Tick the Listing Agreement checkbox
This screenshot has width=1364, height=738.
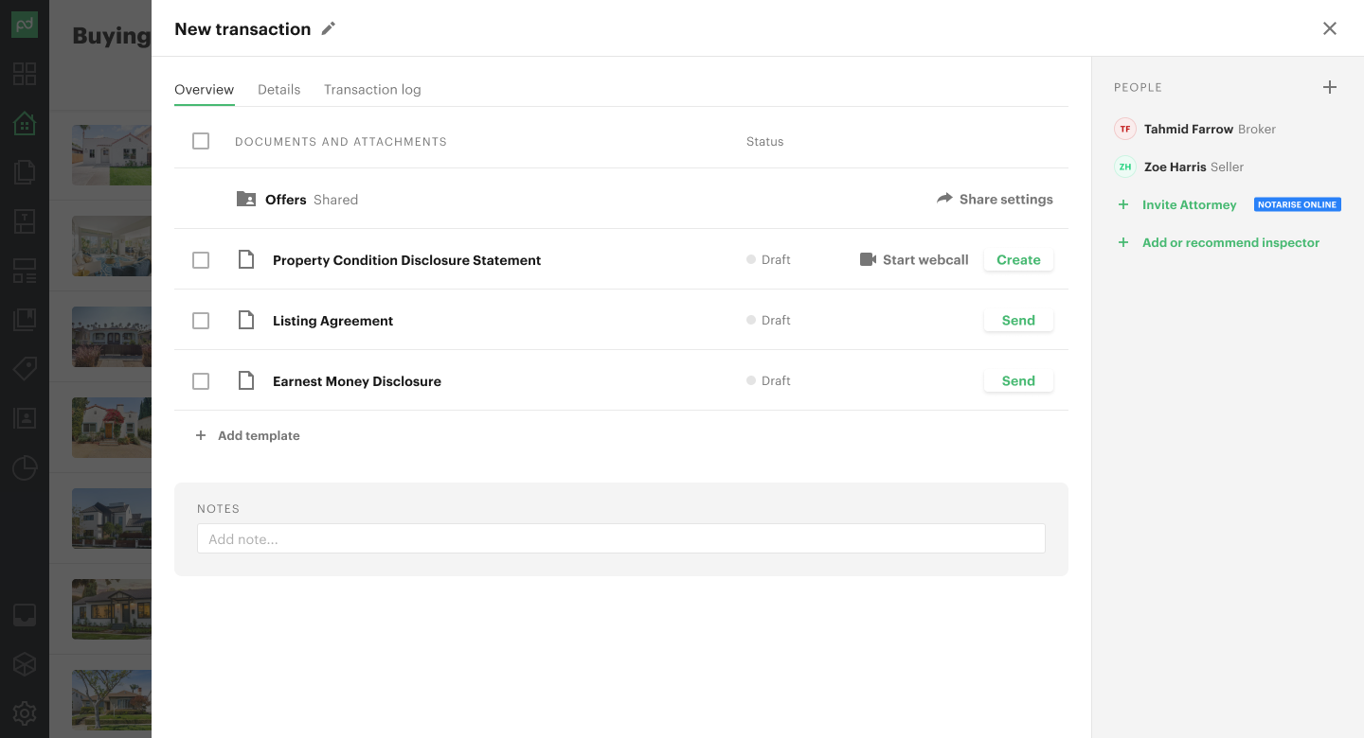tap(201, 321)
